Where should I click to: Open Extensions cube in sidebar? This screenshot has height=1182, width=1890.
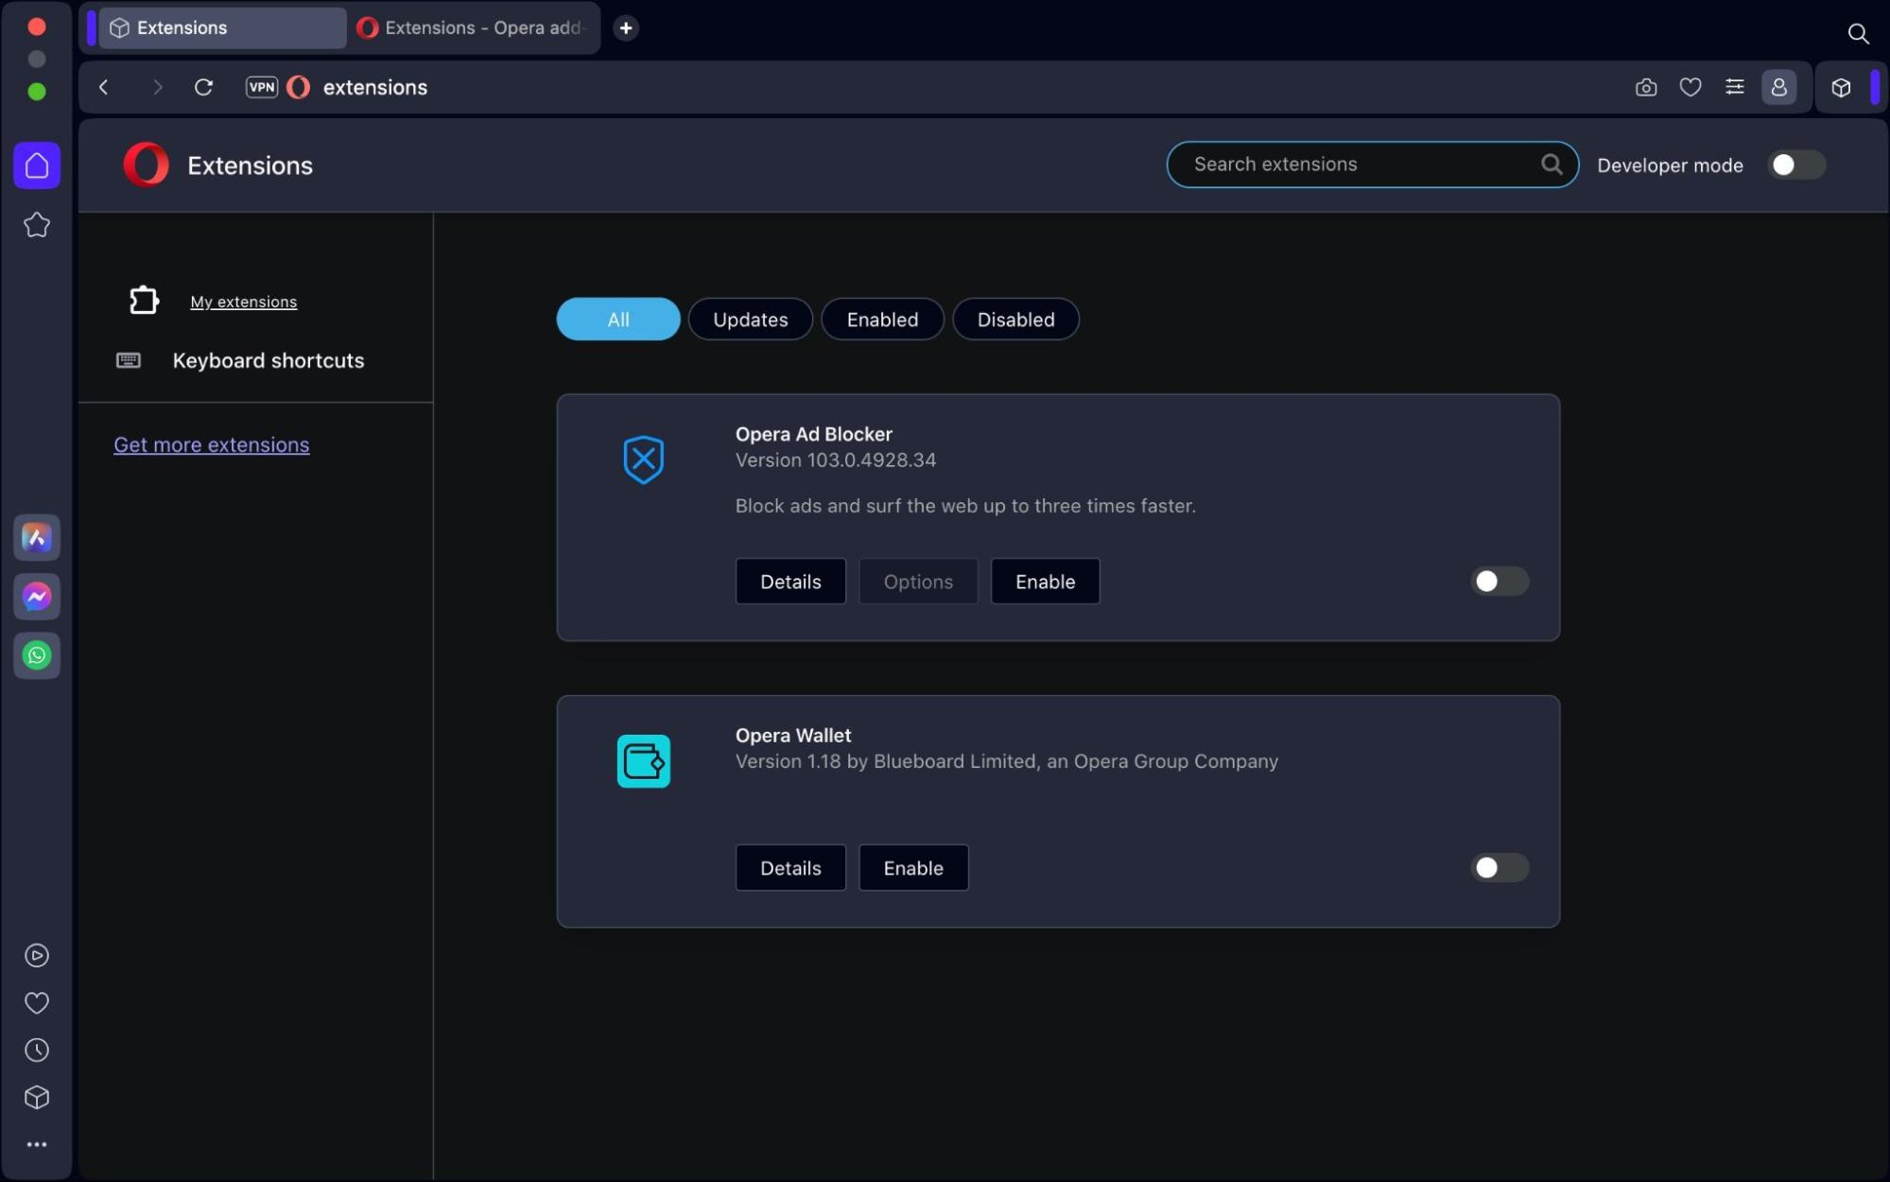coord(37,1098)
